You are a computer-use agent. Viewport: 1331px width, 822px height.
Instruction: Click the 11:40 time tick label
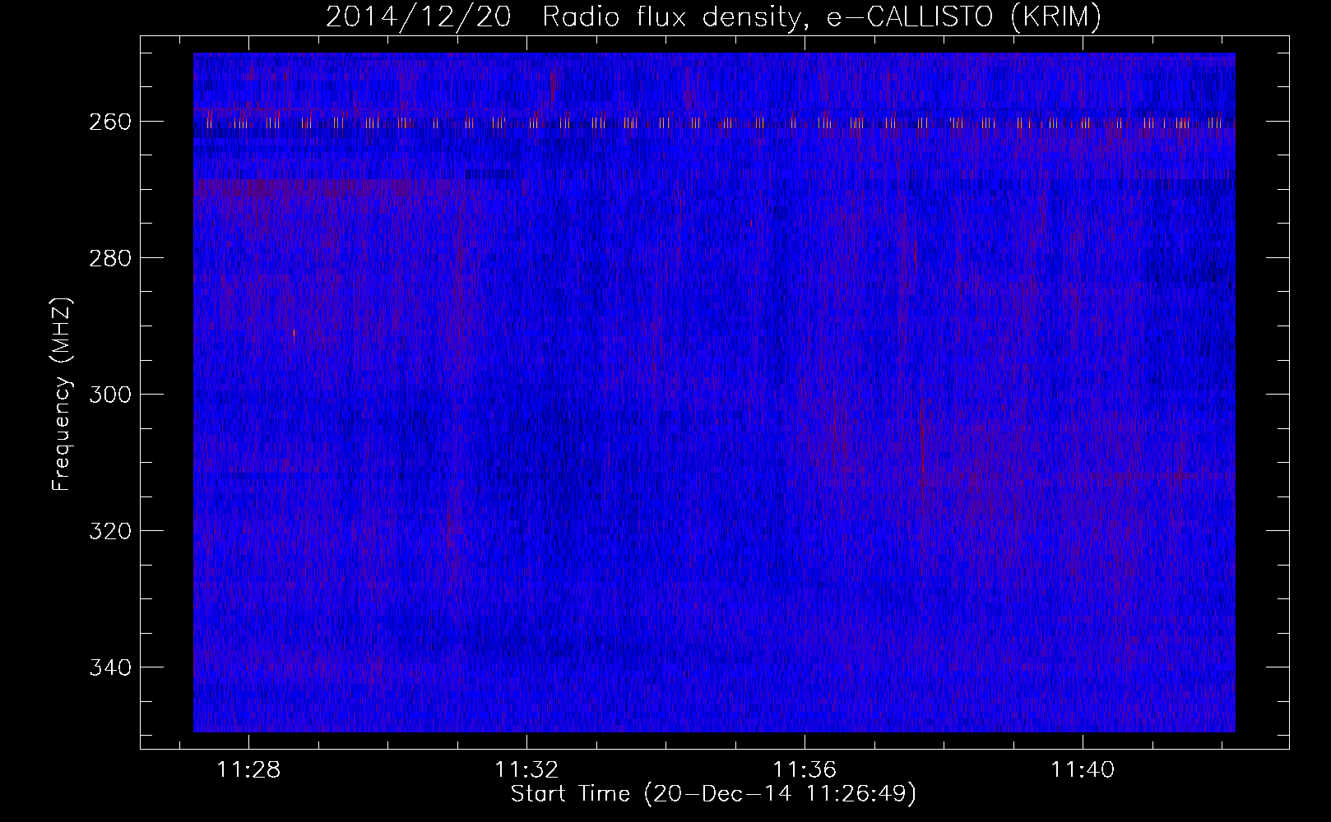tap(1083, 769)
